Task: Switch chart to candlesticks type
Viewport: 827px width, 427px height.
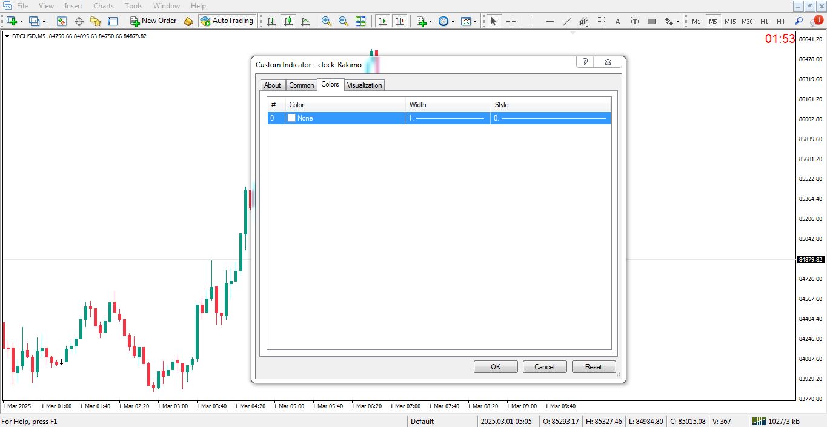Action: [288, 21]
